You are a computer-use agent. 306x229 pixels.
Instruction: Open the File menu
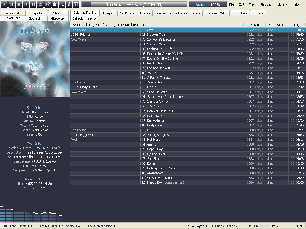(232, 4)
